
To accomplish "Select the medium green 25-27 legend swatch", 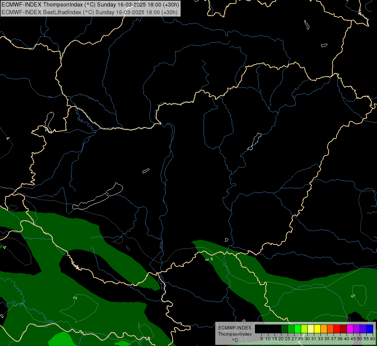I will pos(291,329).
